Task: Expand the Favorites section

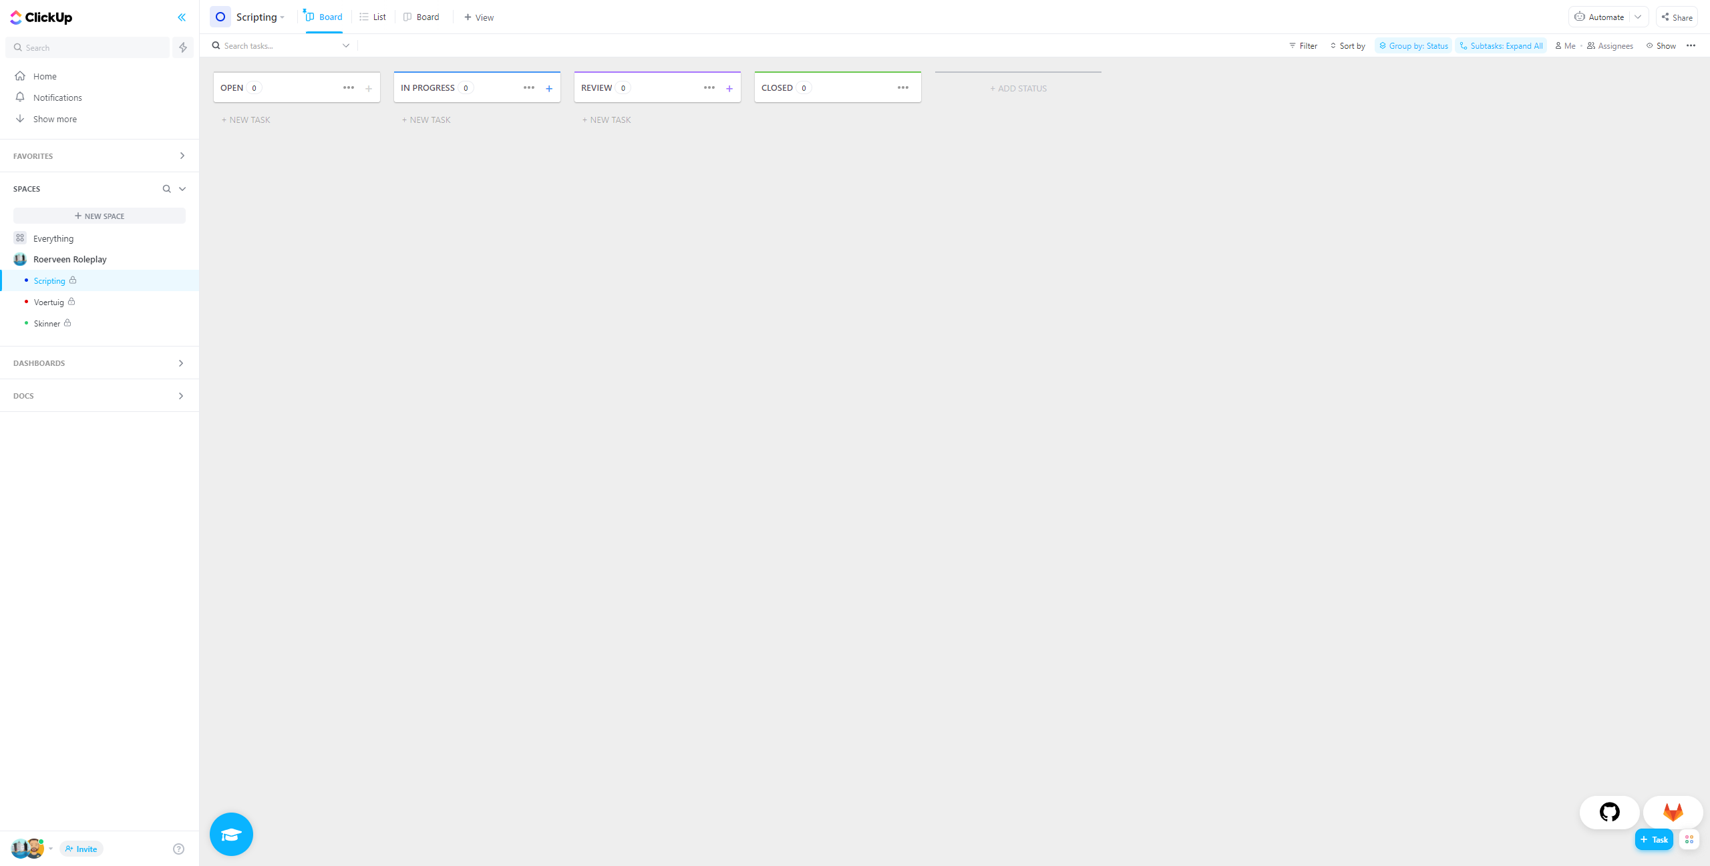Action: click(182, 156)
